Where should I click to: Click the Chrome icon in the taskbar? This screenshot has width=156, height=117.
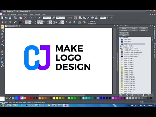[x=10, y=105]
